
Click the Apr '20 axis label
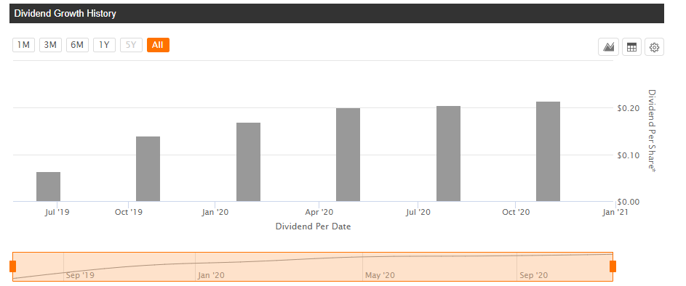click(319, 212)
